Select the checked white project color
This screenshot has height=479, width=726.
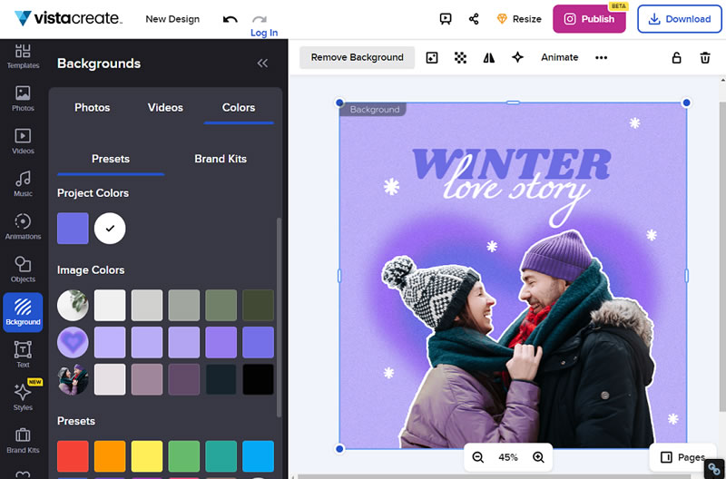pos(110,229)
